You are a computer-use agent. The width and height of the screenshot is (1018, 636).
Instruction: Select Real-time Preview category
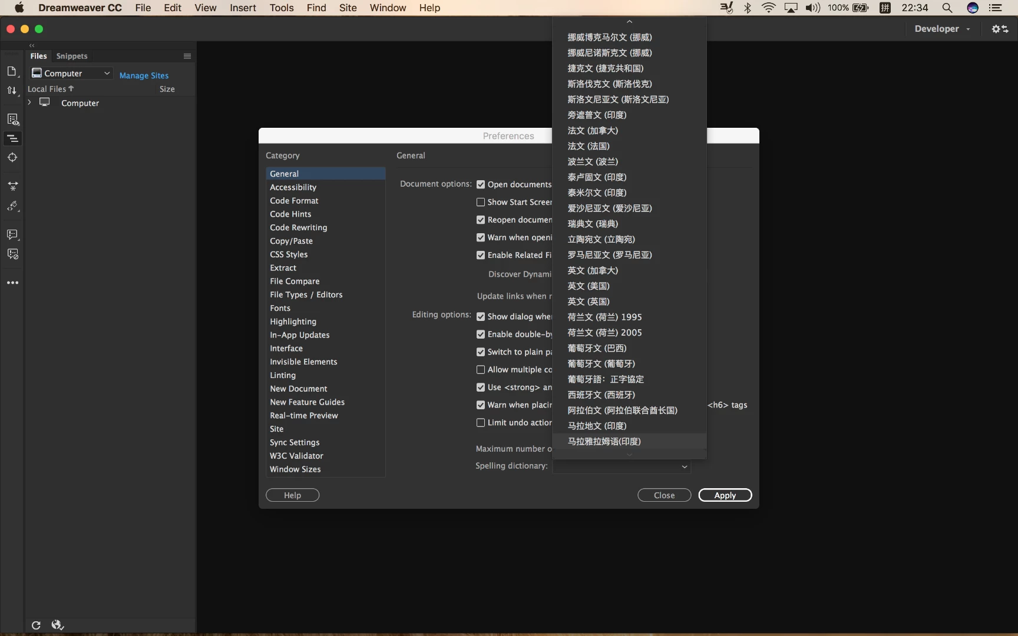coord(325,415)
